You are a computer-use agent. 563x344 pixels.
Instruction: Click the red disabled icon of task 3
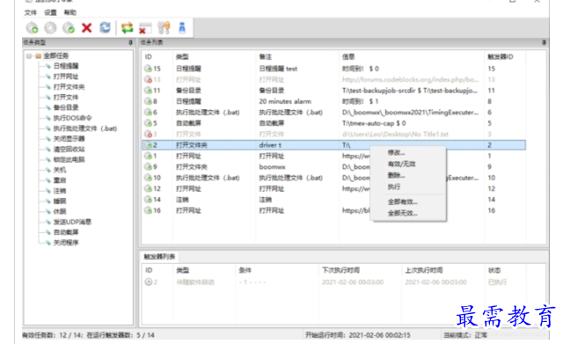point(148,134)
